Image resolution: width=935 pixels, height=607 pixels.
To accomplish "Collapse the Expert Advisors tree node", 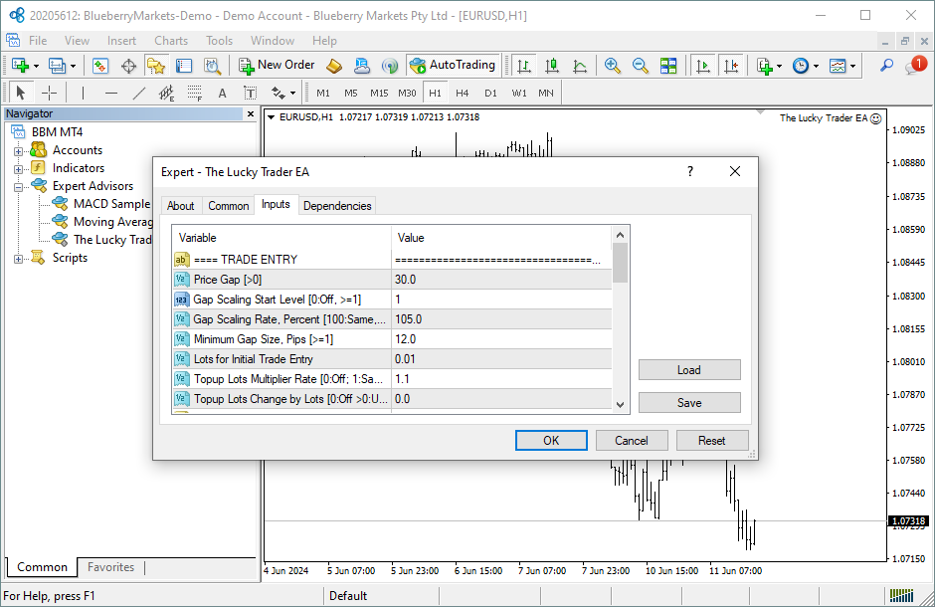I will tap(19, 187).
